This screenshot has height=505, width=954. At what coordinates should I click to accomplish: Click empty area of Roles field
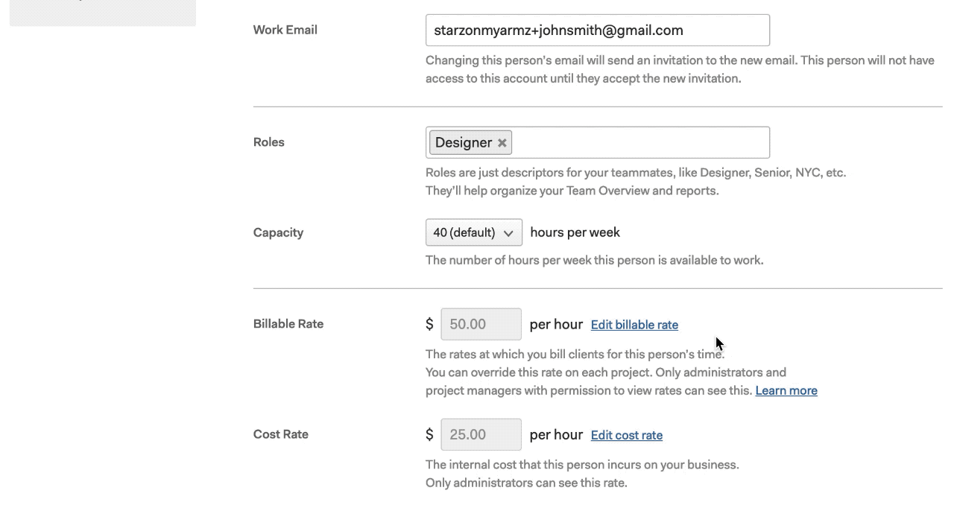641,142
